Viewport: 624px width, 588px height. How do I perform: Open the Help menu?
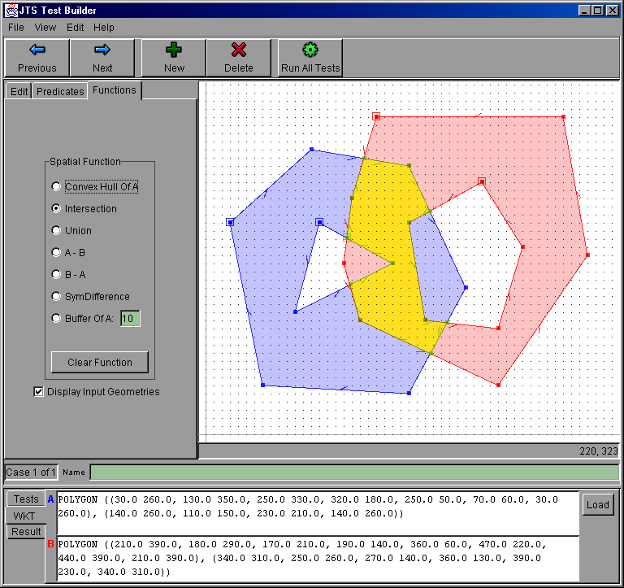click(104, 28)
